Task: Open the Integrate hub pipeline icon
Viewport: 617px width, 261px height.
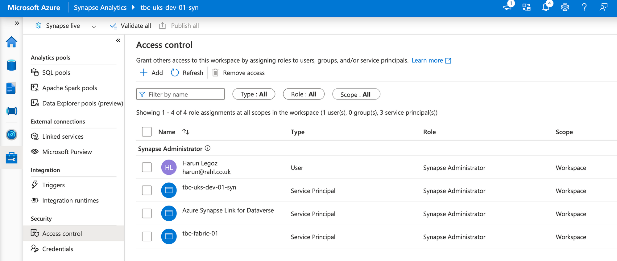Action: (x=11, y=111)
